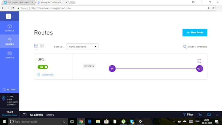222x125 pixels.
Task: Click the New Route button
Action: pos(195,32)
